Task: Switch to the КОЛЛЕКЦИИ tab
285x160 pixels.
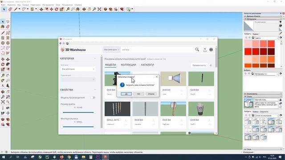Action: [128, 65]
